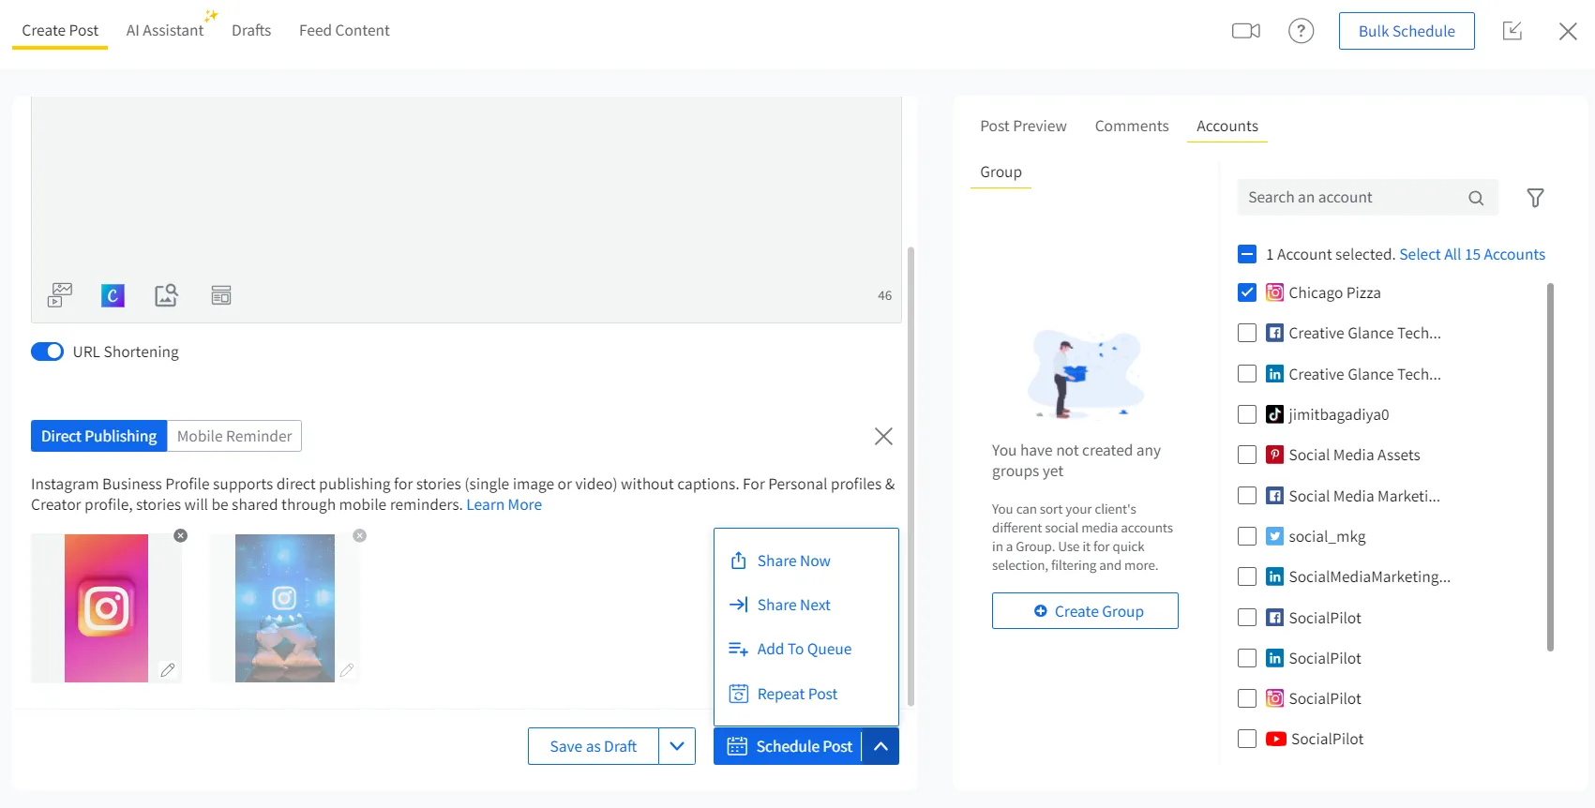This screenshot has width=1595, height=808.
Task: Click the account filter funnel icon
Action: [x=1535, y=198]
